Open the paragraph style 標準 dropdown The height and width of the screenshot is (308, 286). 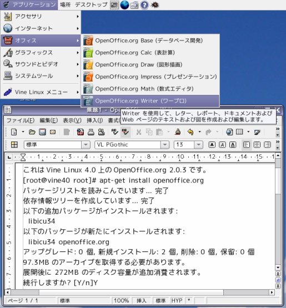coord(86,145)
